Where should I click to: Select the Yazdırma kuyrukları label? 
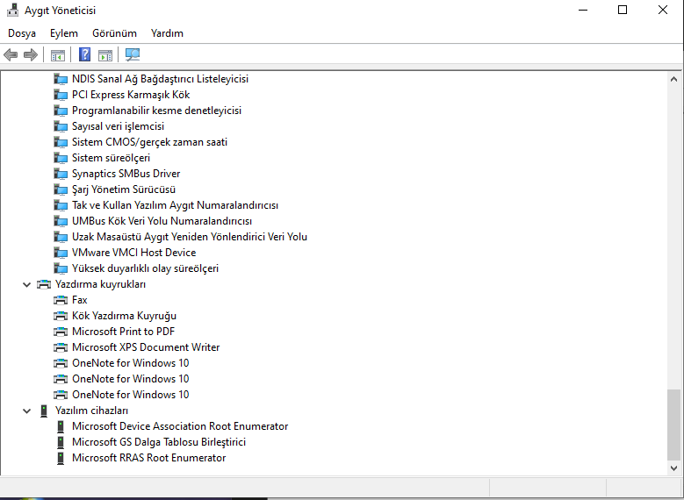click(100, 284)
